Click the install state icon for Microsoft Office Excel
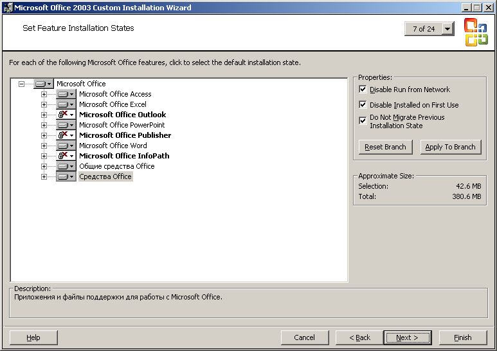Viewport: 497px width, 351px height. coord(66,104)
